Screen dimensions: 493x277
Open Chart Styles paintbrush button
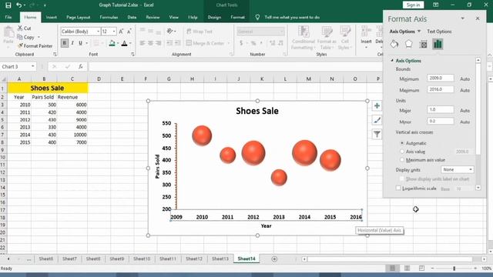click(x=377, y=120)
